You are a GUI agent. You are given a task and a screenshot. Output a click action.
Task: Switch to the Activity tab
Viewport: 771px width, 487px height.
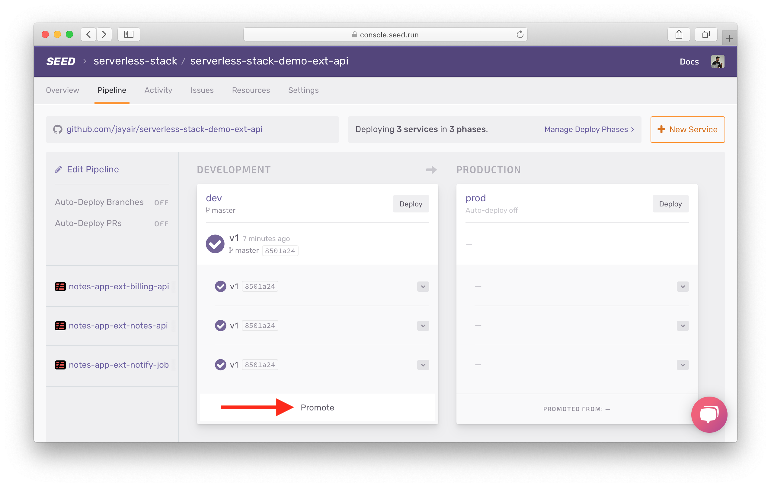(158, 90)
